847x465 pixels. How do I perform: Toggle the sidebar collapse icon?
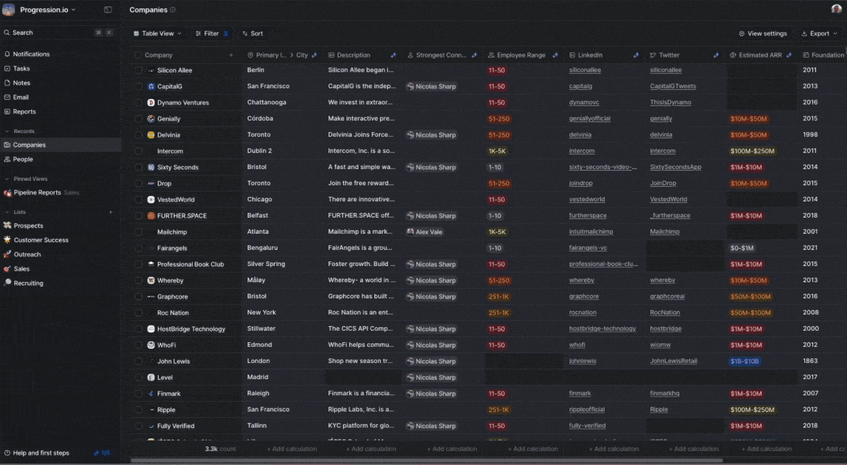[108, 10]
